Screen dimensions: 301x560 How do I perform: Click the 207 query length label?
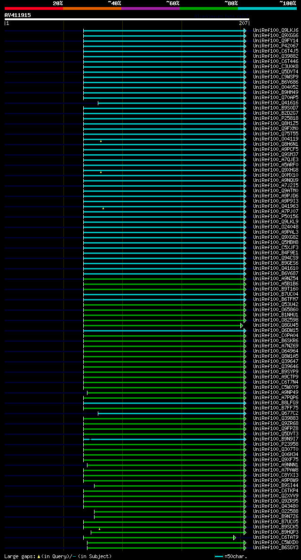pyautogui.click(x=244, y=23)
